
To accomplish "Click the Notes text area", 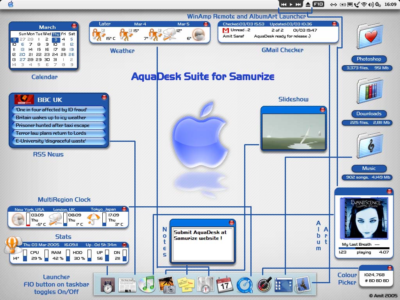I will coord(203,245).
